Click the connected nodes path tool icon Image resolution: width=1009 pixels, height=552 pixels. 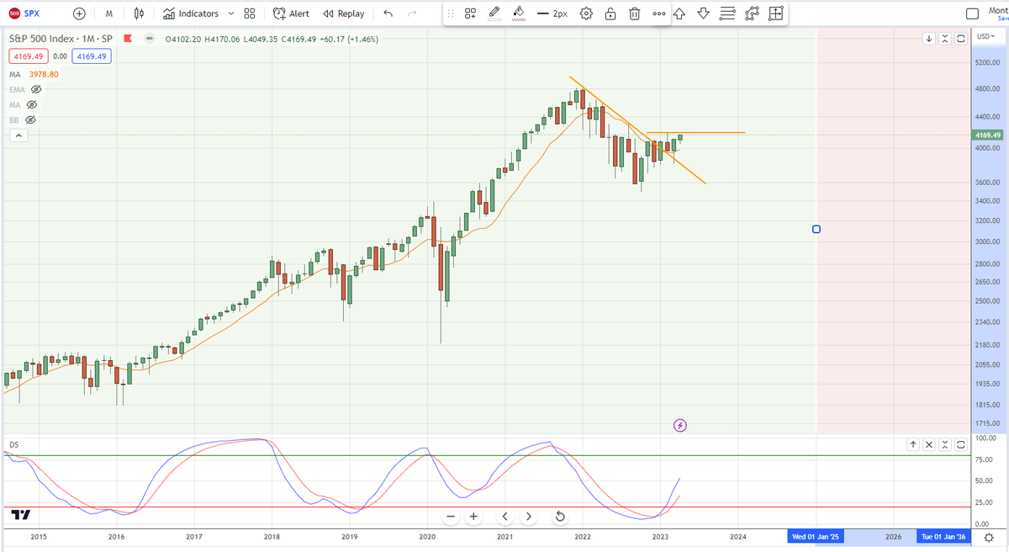pos(752,13)
